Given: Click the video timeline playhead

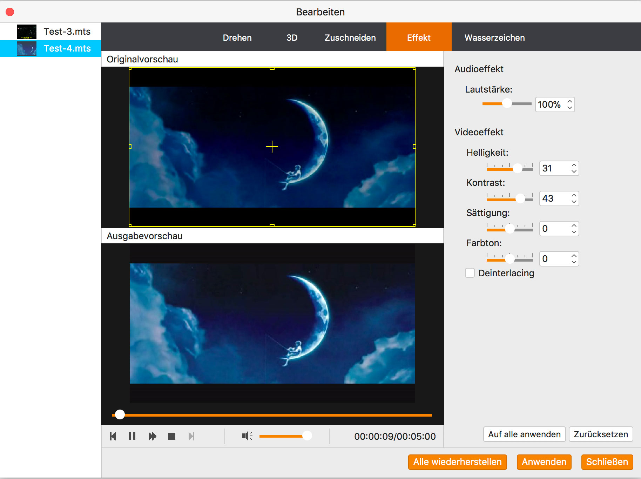Looking at the screenshot, I should coord(120,414).
